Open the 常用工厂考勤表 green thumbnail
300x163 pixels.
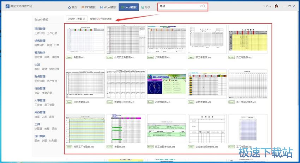85,128
